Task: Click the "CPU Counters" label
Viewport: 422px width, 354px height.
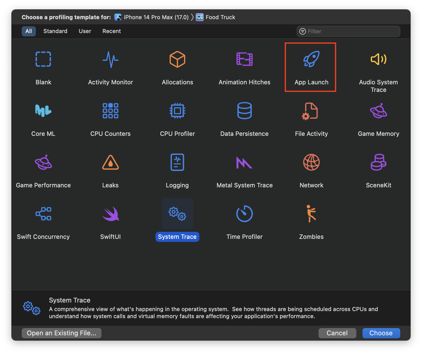Action: pyautogui.click(x=110, y=134)
